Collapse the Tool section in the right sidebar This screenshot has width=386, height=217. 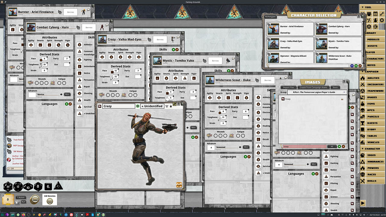pos(362,7)
